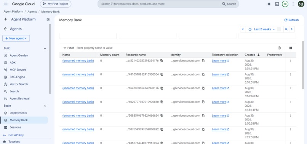Open notifications badge showing 20

285,4
